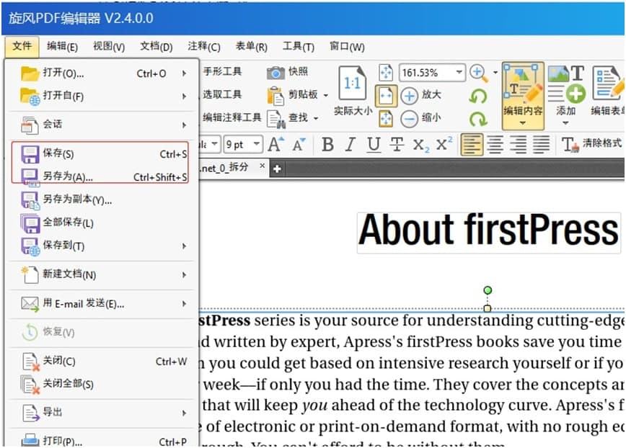
Task: Select 另存为副本(Y)... option
Action: click(103, 200)
